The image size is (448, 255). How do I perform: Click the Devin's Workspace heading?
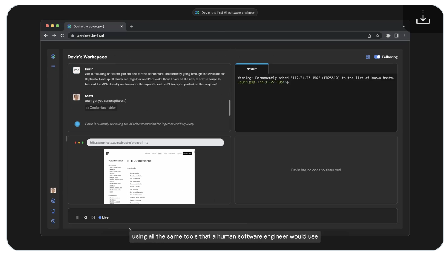click(x=87, y=57)
